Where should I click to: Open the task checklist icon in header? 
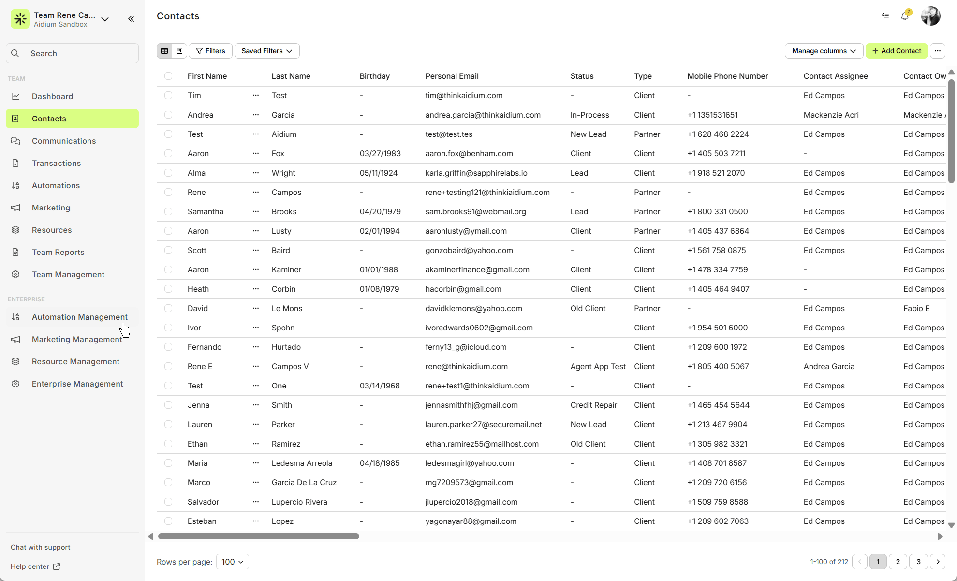[885, 16]
